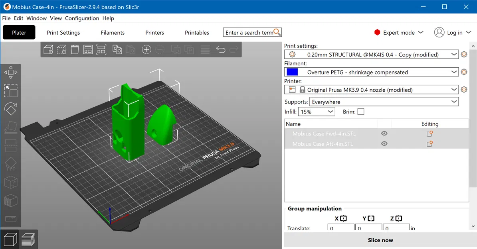Open print settings gear icon
Viewport: 477px width, 249px height.
tap(464, 54)
